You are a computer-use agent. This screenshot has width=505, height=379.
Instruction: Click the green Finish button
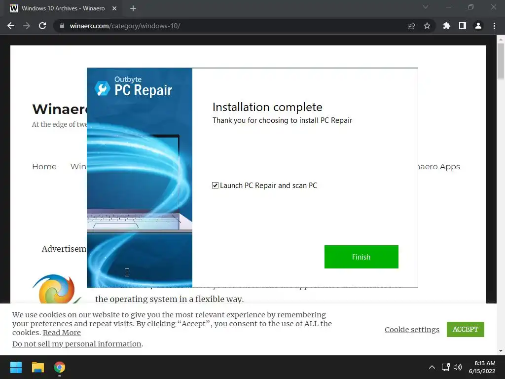point(361,257)
